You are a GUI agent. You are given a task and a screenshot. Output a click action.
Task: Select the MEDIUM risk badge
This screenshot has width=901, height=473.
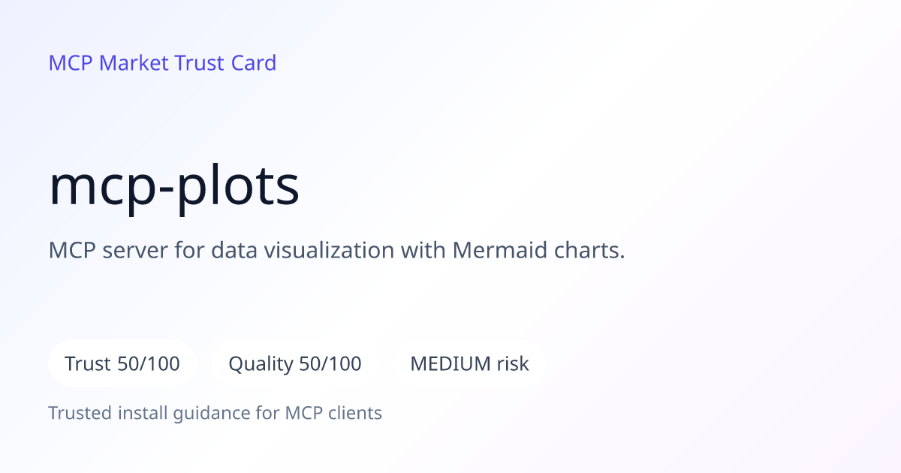click(x=469, y=364)
